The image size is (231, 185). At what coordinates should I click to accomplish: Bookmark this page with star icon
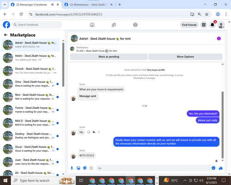tap(207, 14)
